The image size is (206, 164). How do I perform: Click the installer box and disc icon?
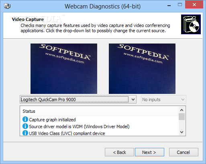(191, 24)
